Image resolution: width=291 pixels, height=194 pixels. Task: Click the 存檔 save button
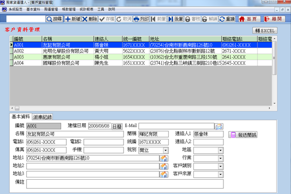pyautogui.click(x=107, y=19)
